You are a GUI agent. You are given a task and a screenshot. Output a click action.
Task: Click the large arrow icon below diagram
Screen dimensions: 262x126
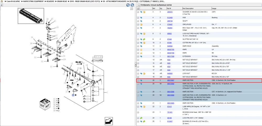pyautogui.click(x=109, y=121)
